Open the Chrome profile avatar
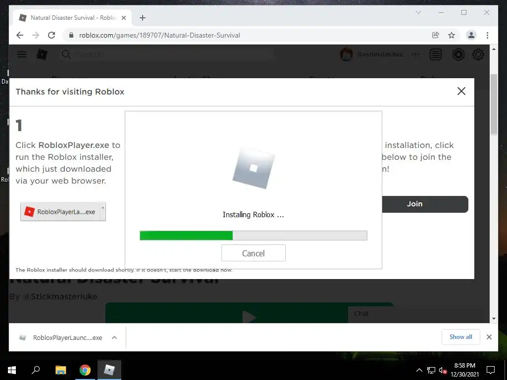 (x=471, y=35)
